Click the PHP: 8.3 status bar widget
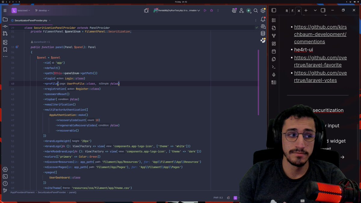 tap(218, 198)
